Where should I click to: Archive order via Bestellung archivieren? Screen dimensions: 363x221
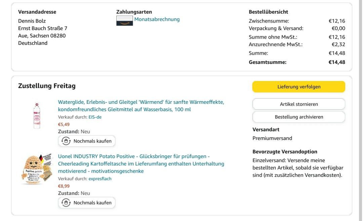click(298, 117)
